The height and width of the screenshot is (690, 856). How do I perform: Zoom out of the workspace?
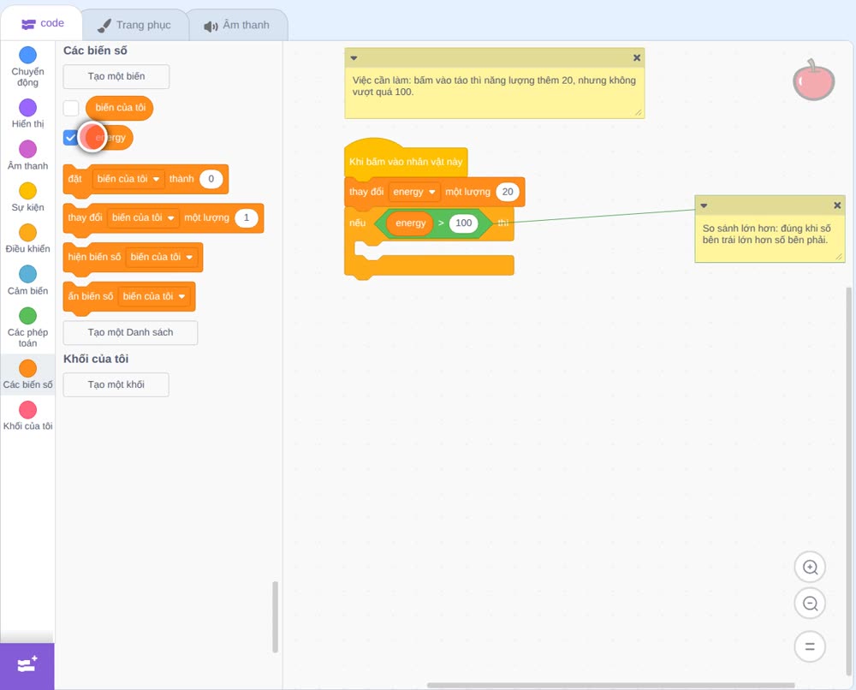coord(810,604)
